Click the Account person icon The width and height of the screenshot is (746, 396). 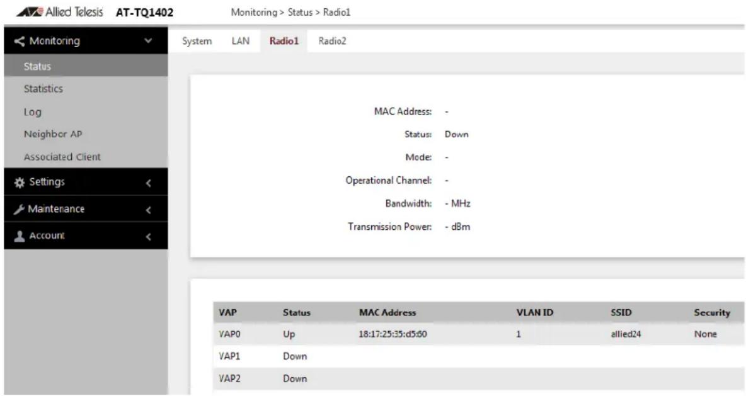point(19,236)
